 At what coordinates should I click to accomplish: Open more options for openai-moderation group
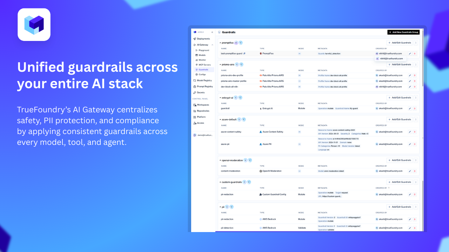pos(416,160)
